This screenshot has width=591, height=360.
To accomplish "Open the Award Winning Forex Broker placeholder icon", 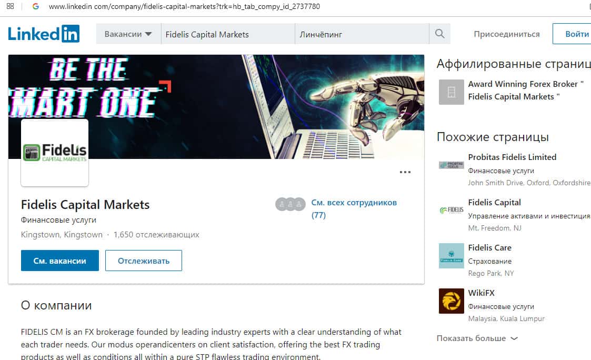I will pyautogui.click(x=451, y=92).
